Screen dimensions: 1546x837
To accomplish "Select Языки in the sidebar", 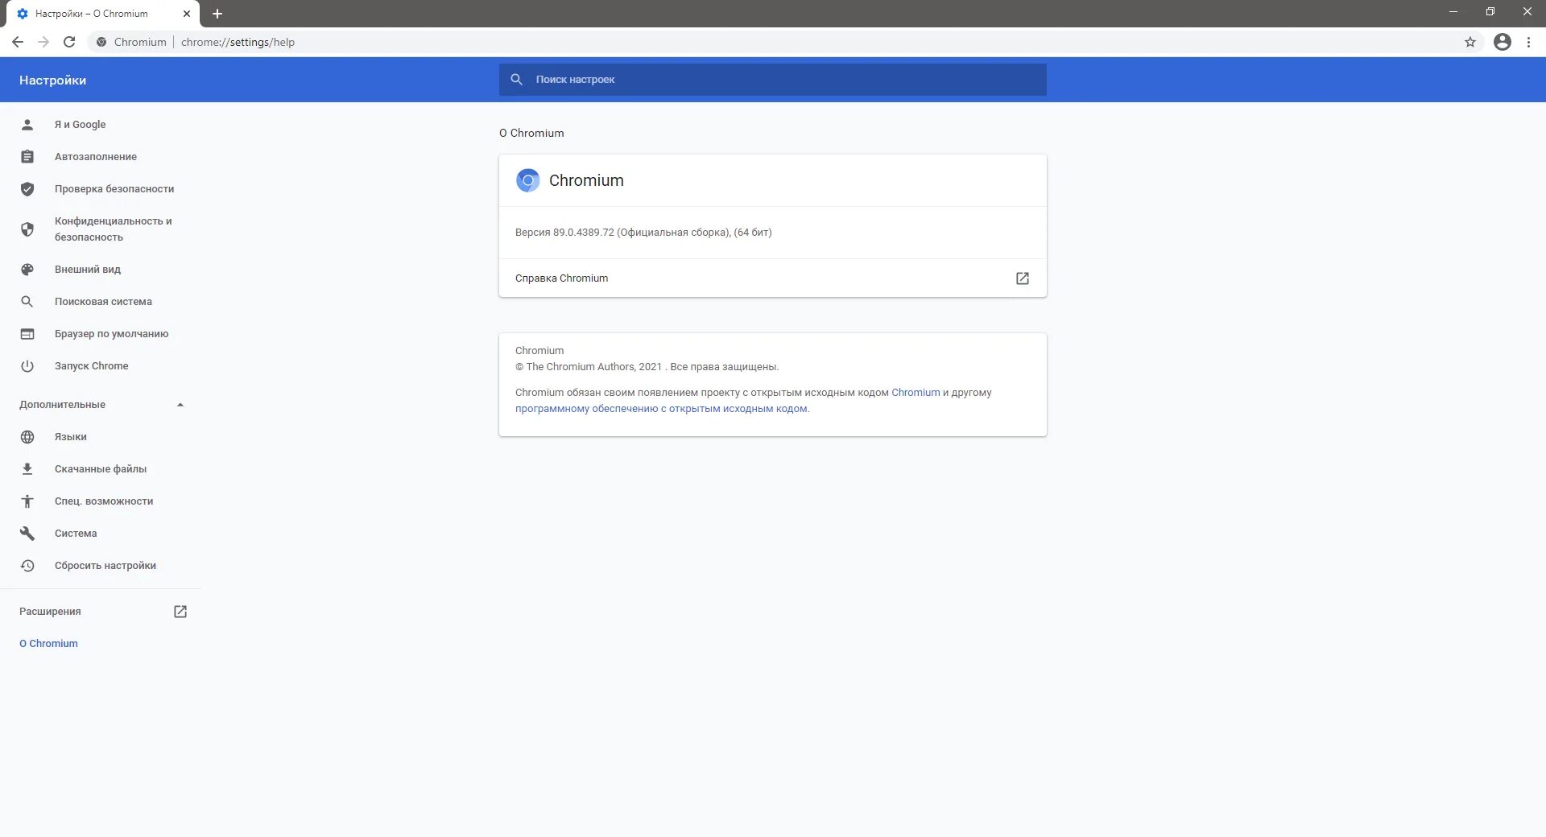I will pos(71,436).
